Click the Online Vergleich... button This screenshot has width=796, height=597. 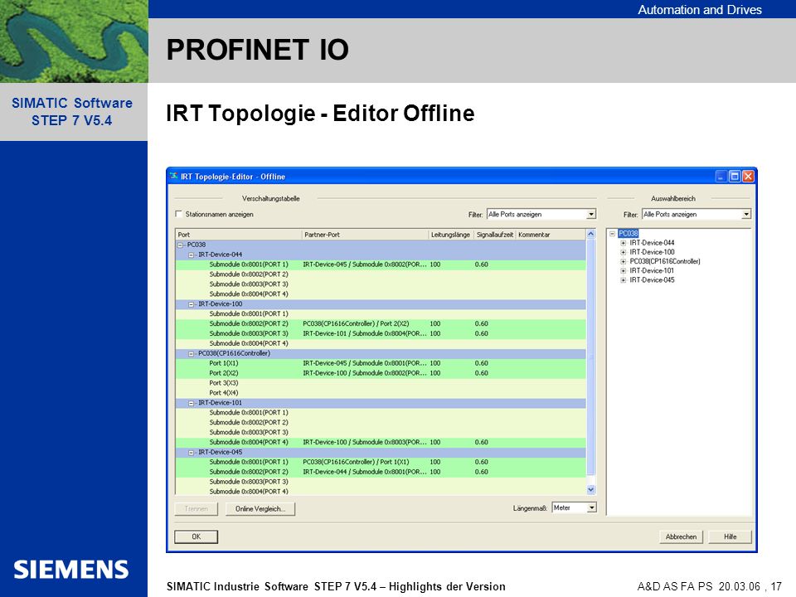(x=260, y=508)
